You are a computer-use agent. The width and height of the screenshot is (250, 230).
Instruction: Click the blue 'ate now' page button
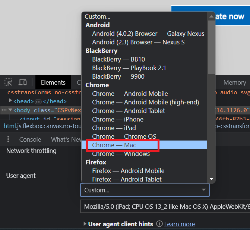coord(232,16)
